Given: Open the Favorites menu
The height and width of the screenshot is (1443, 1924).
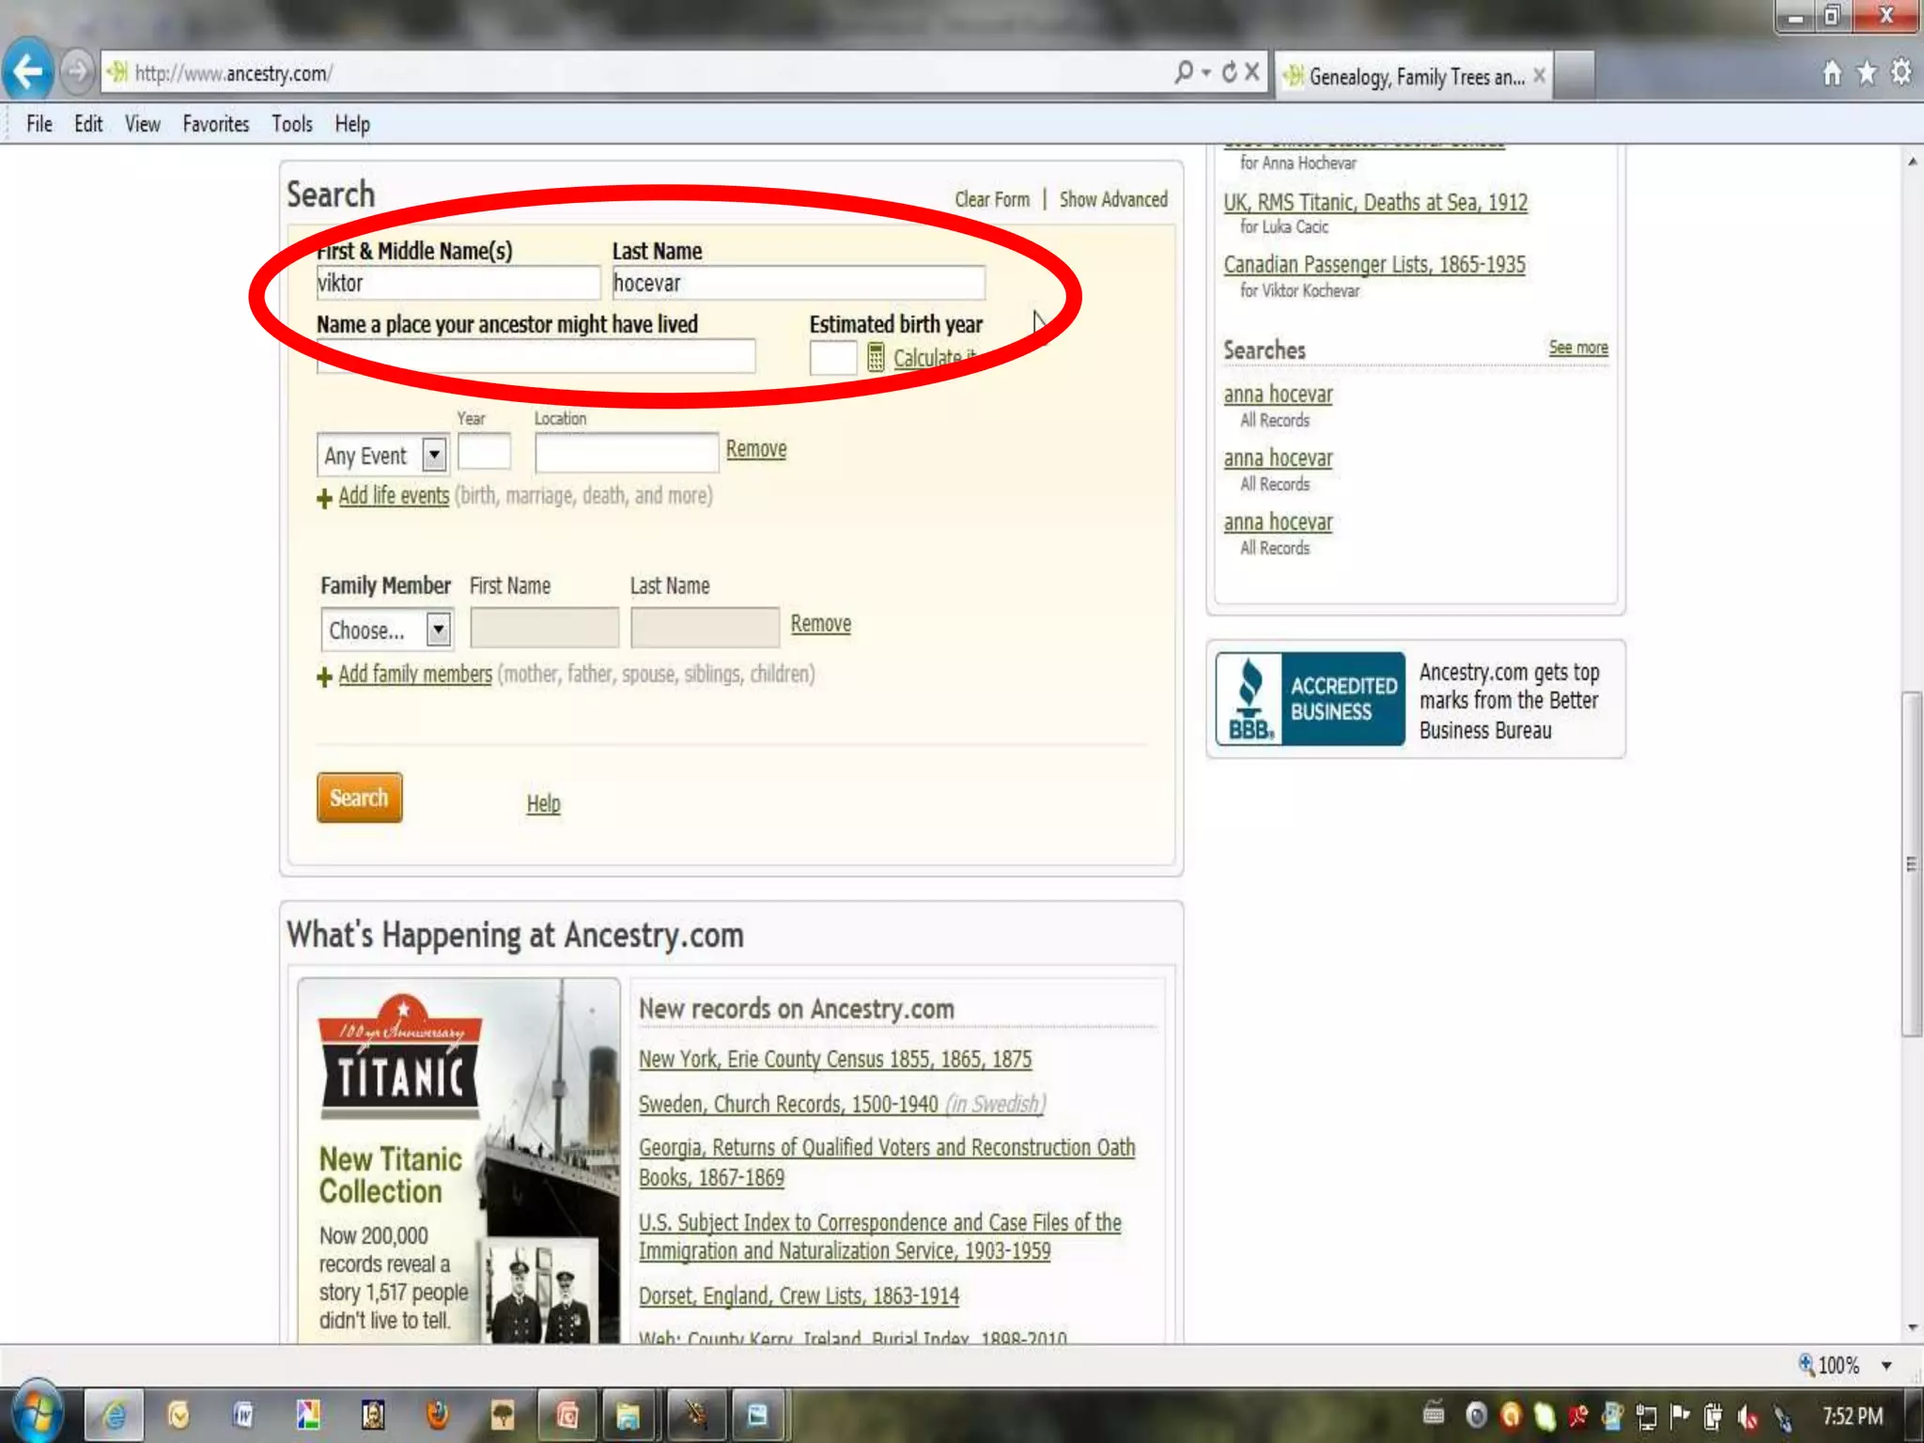Looking at the screenshot, I should pyautogui.click(x=215, y=124).
